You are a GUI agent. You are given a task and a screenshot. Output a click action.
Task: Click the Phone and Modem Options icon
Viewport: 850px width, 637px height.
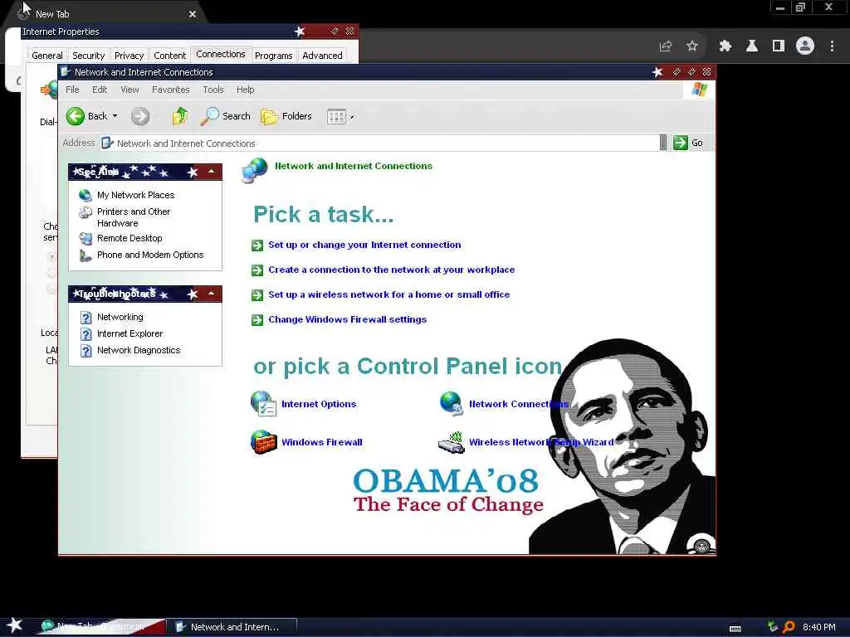tap(85, 255)
